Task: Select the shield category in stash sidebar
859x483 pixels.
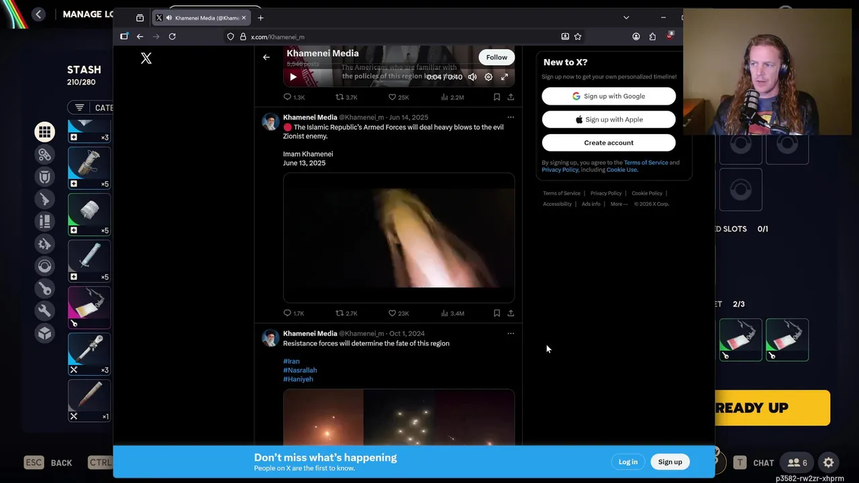Action: [x=45, y=177]
